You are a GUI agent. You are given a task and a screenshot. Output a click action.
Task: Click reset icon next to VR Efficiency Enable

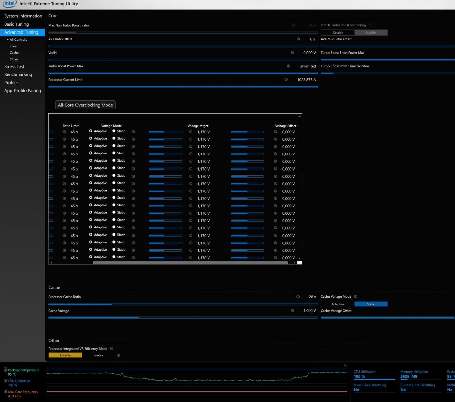point(118,355)
